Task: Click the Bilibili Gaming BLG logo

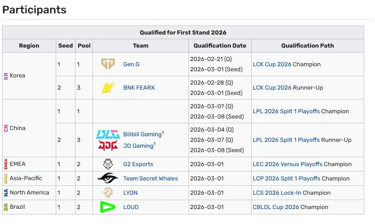Action: (x=108, y=134)
